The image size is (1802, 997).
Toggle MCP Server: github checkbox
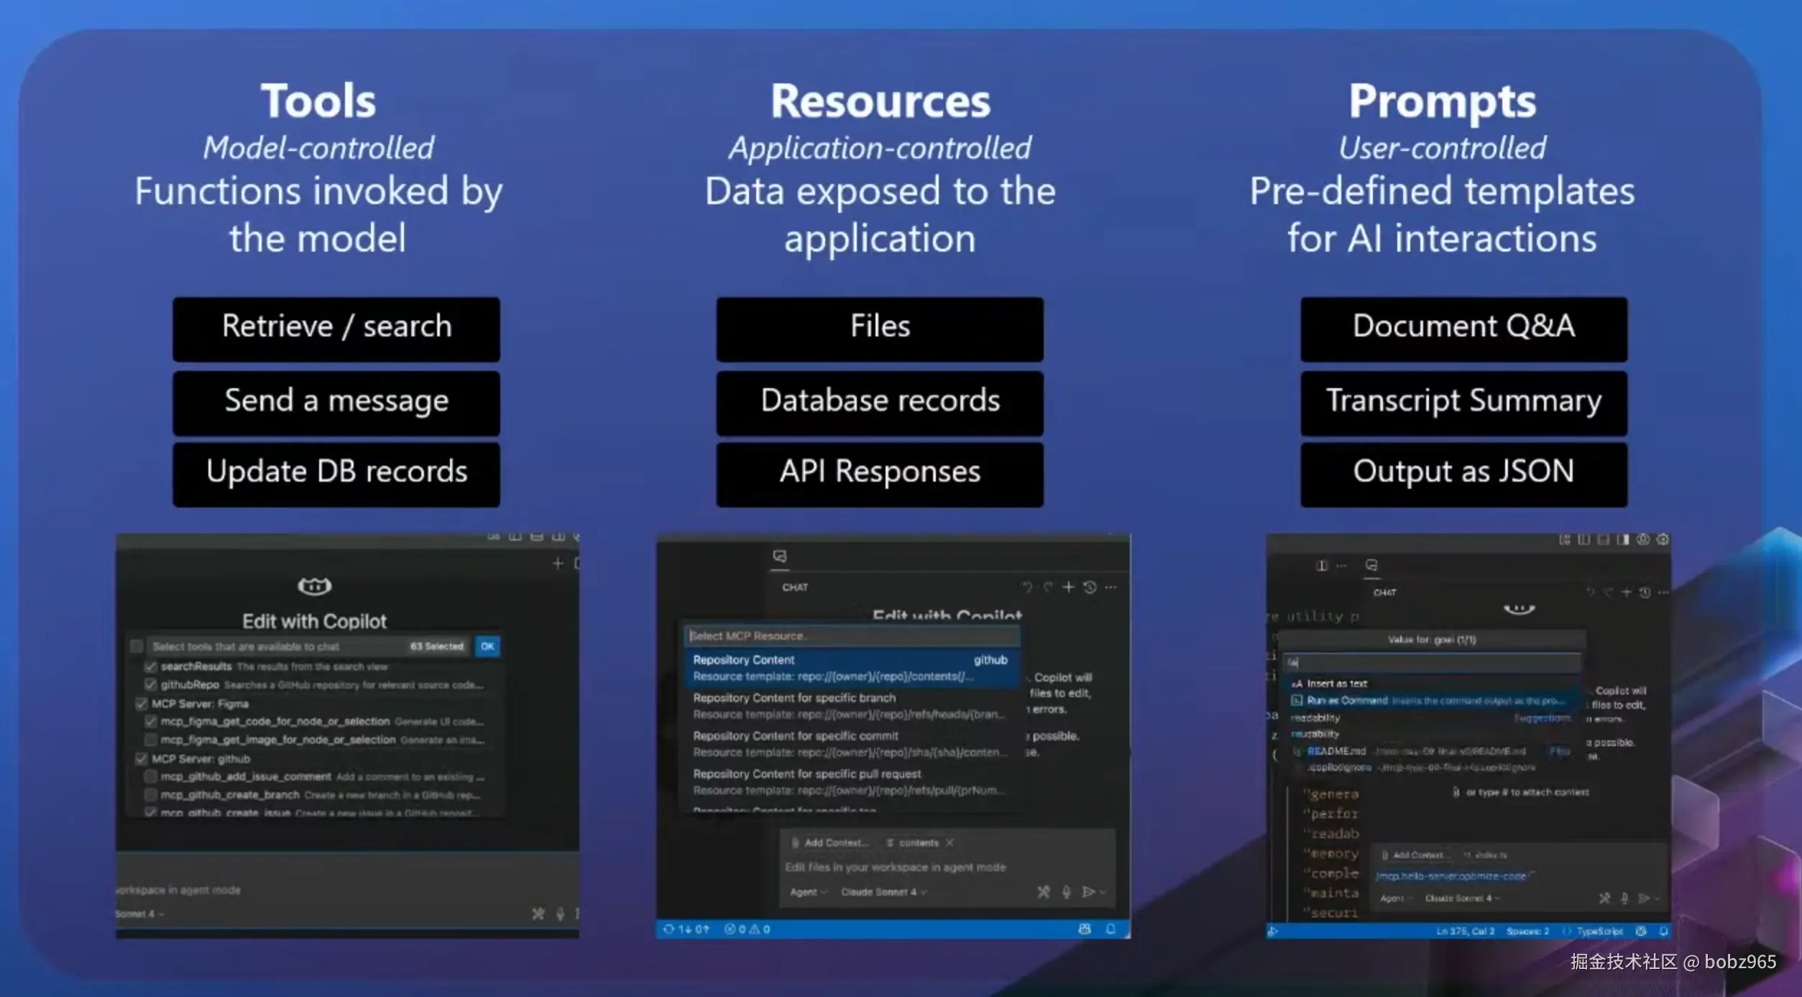(141, 758)
